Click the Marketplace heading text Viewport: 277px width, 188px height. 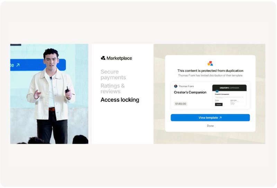coord(119,58)
